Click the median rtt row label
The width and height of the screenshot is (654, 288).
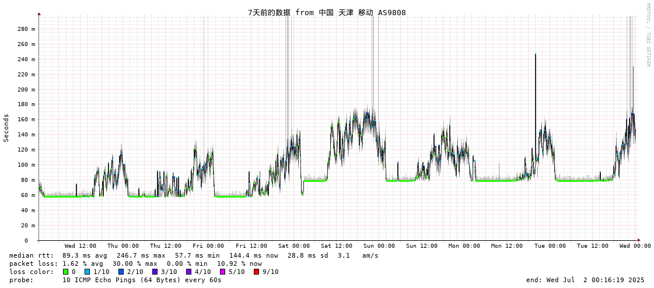32,255
